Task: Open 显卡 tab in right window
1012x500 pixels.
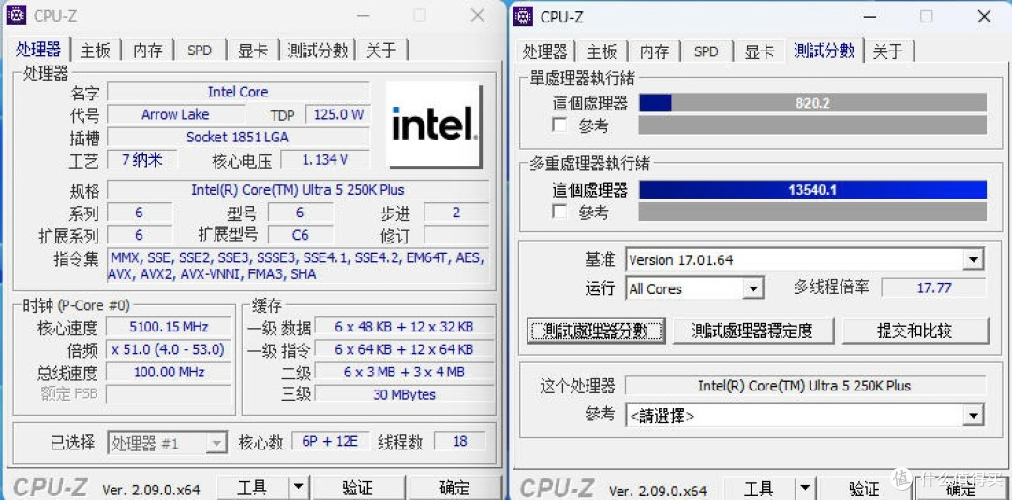Action: pyautogui.click(x=758, y=51)
